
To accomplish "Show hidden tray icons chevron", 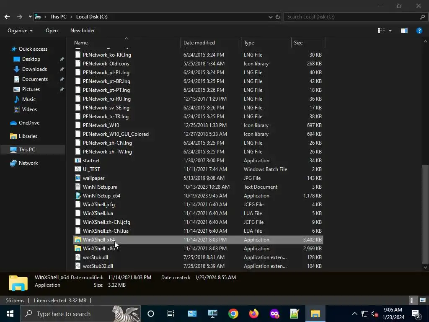I will pos(354,314).
